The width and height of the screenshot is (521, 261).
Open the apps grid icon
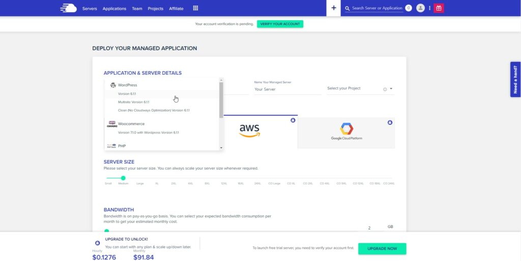coord(195,8)
